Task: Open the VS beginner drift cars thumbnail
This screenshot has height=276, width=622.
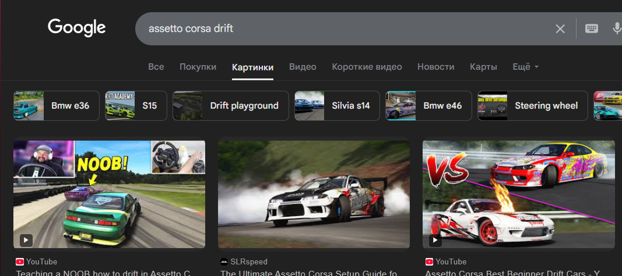Action: pos(519,194)
